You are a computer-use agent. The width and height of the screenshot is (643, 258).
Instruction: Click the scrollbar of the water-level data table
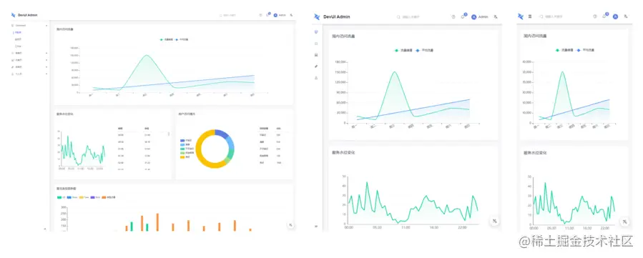tap(169, 134)
